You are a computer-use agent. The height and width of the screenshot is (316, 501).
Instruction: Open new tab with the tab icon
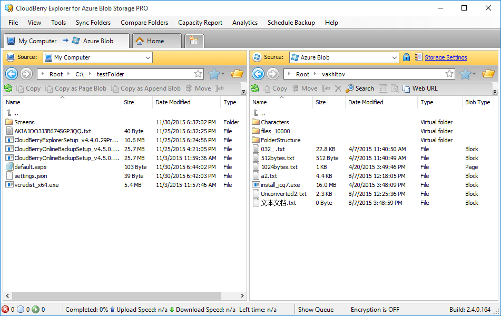pyautogui.click(x=194, y=41)
